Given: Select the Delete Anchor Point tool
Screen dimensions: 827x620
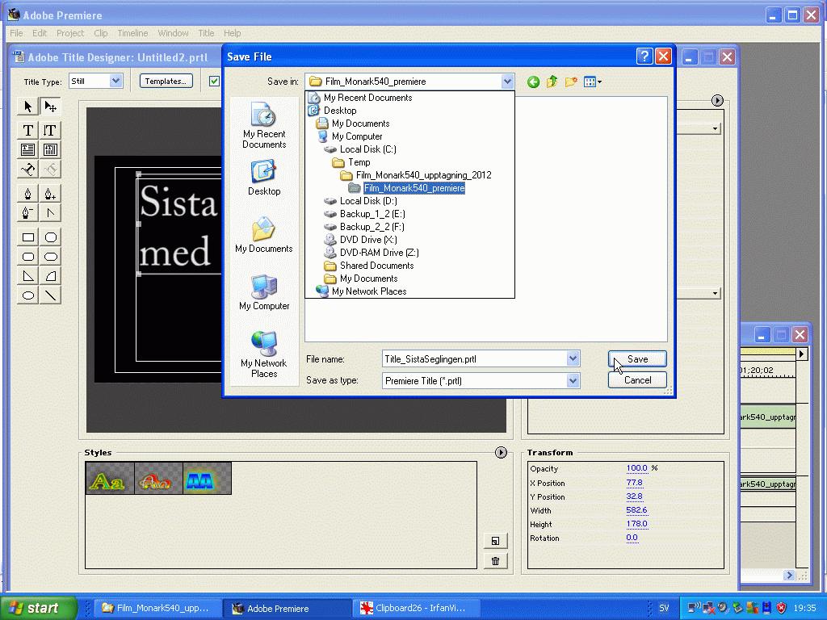Looking at the screenshot, I should point(28,213).
